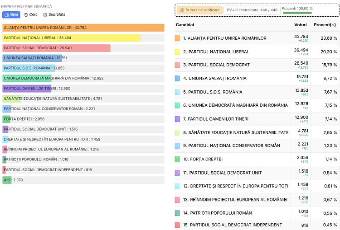This screenshot has height=230, width=340.
Task: Select the table row '7. PARTIDUL OAMENILOR TINERI'
Action: (257, 119)
